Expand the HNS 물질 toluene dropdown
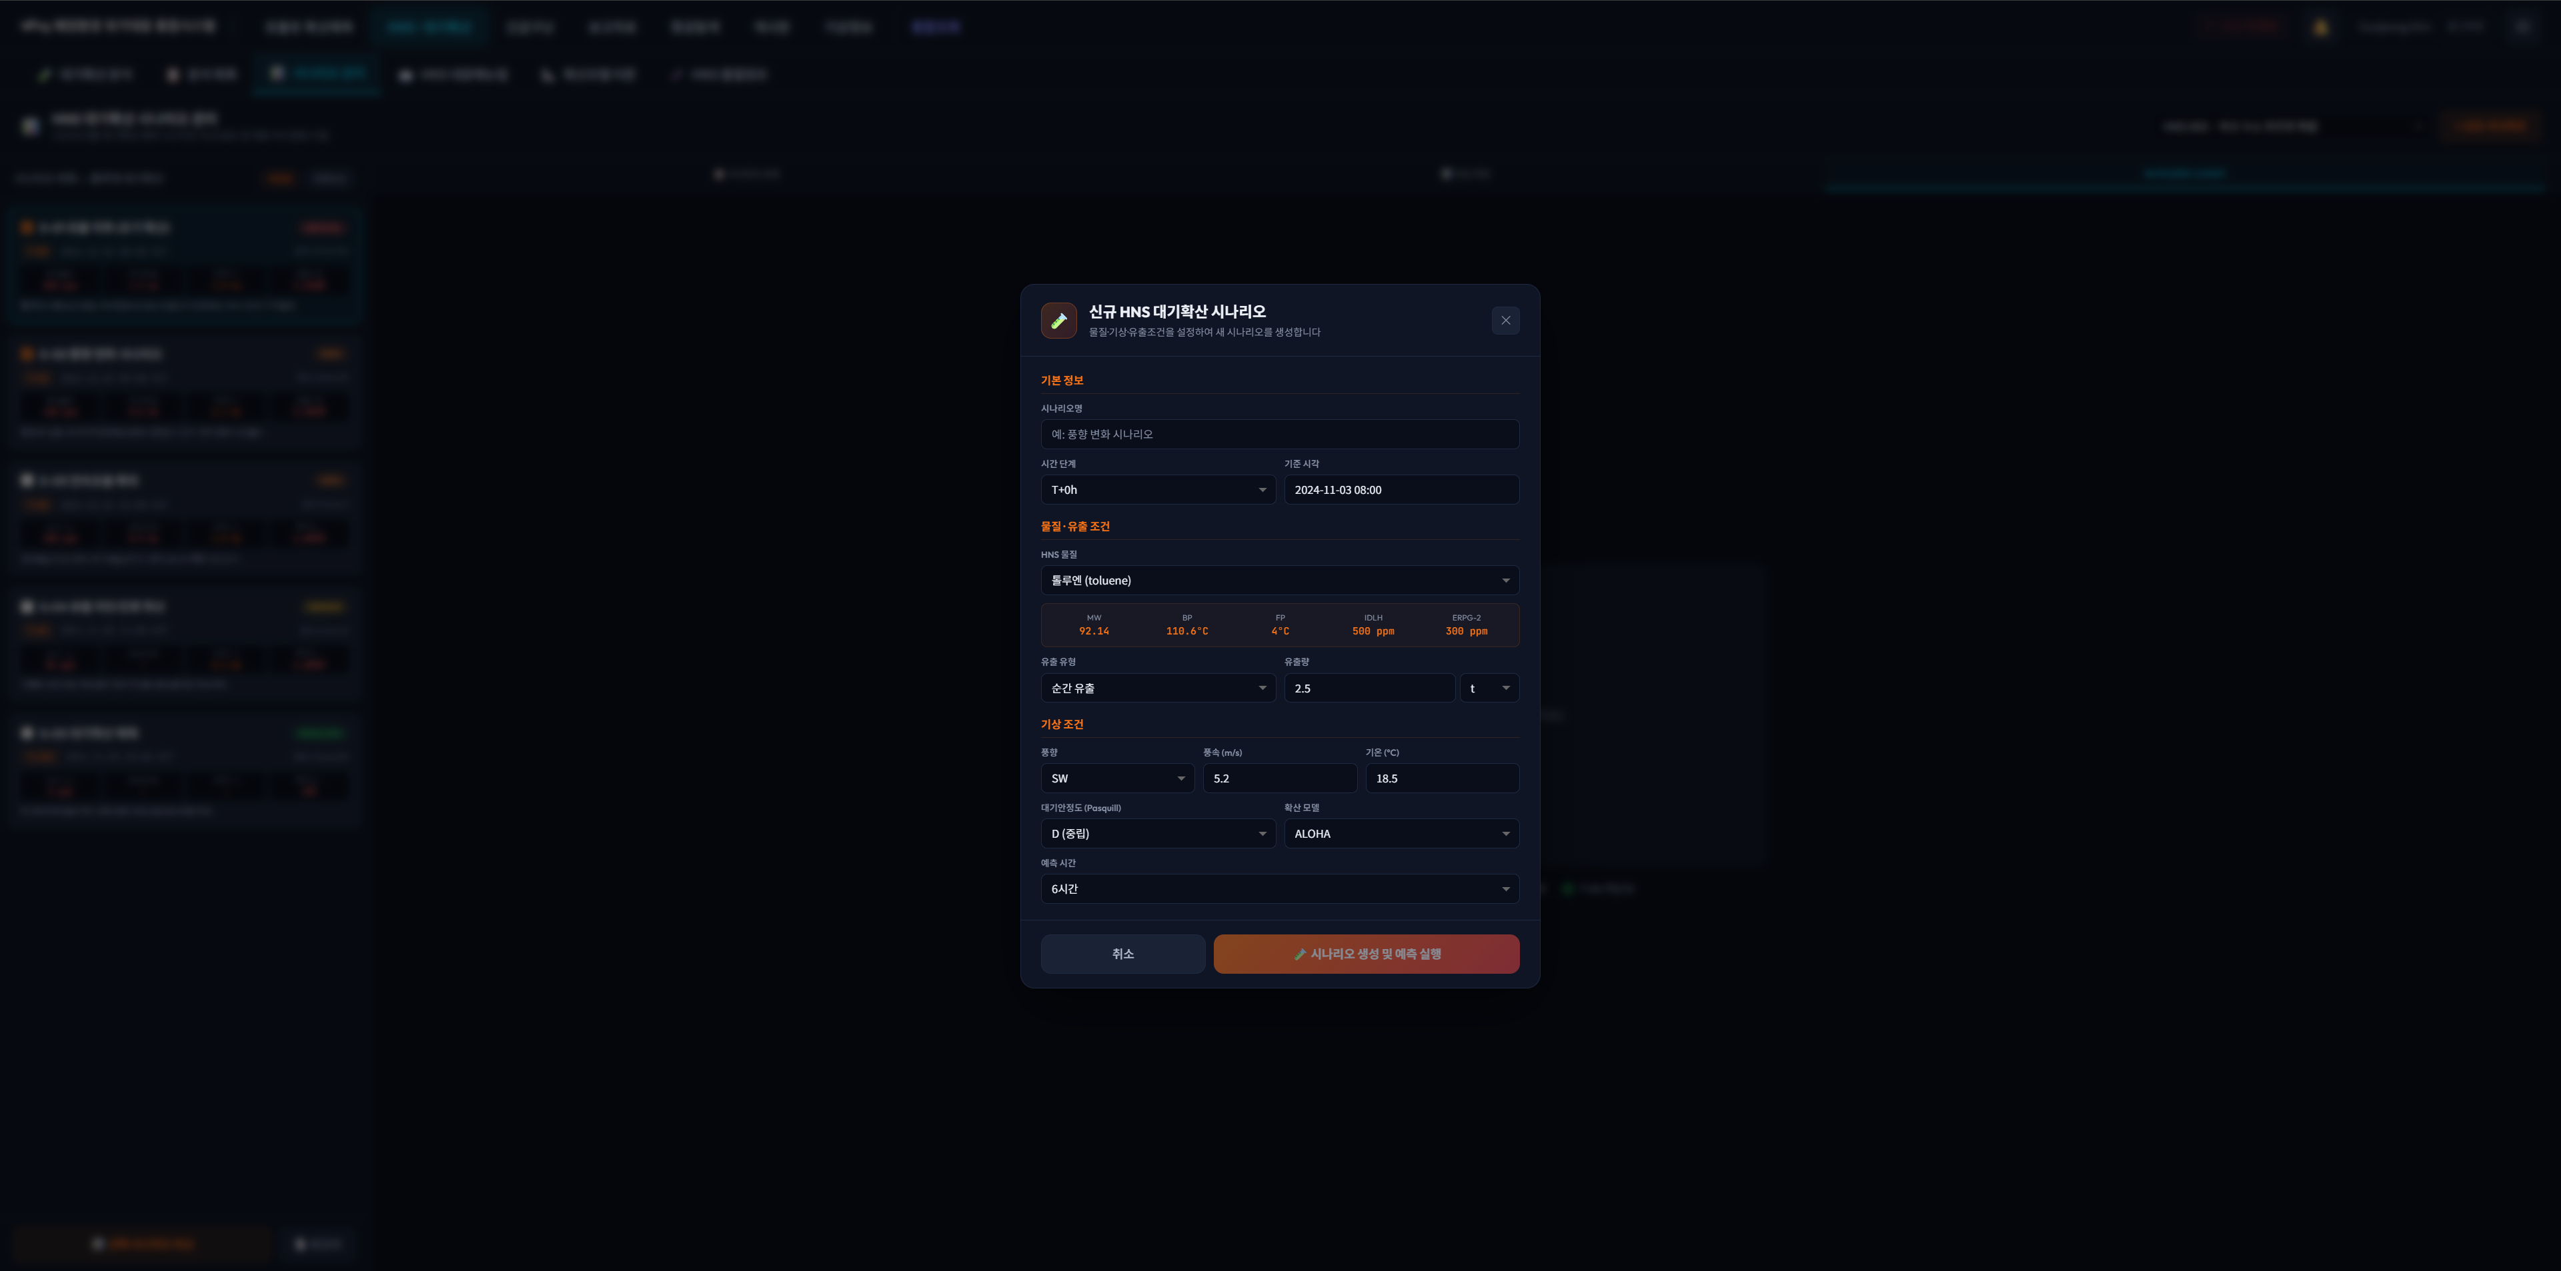Viewport: 2561px width, 1271px height. pyautogui.click(x=1278, y=581)
